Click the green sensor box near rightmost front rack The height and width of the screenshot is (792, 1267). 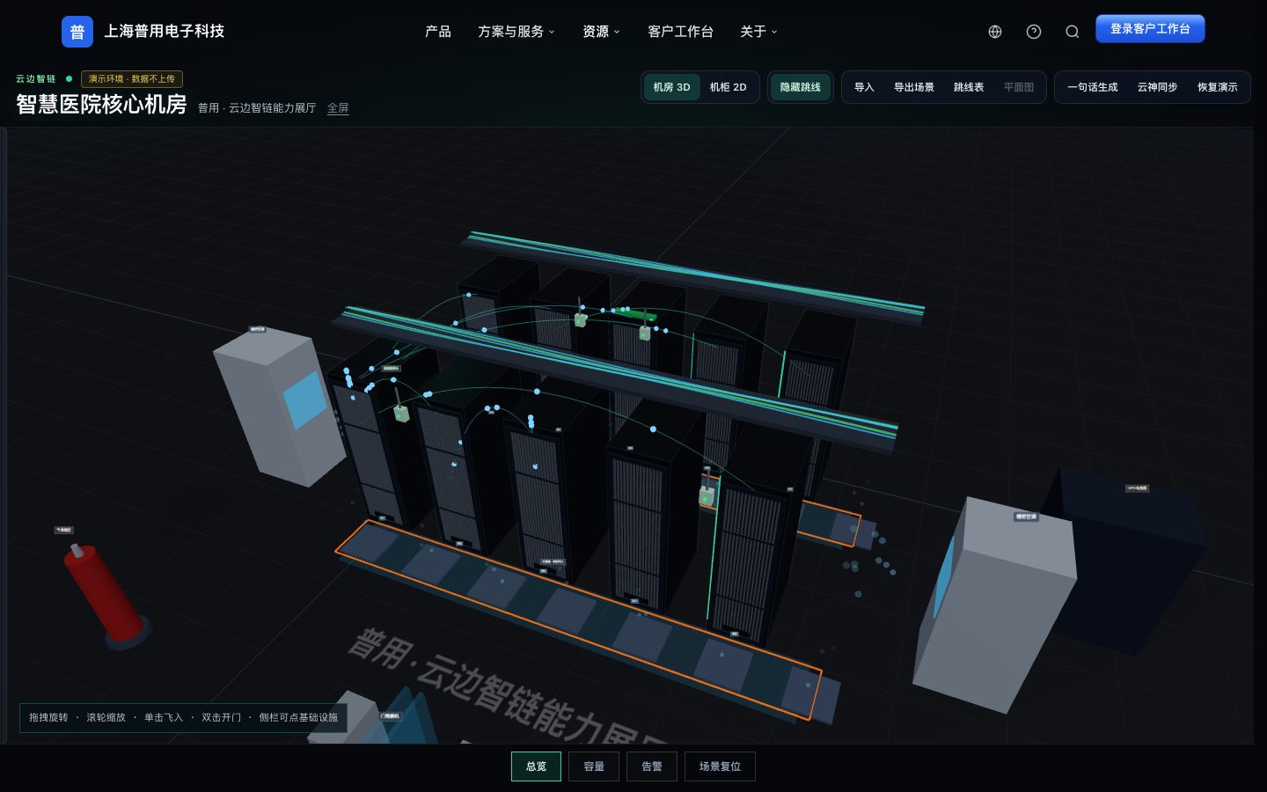point(707,496)
